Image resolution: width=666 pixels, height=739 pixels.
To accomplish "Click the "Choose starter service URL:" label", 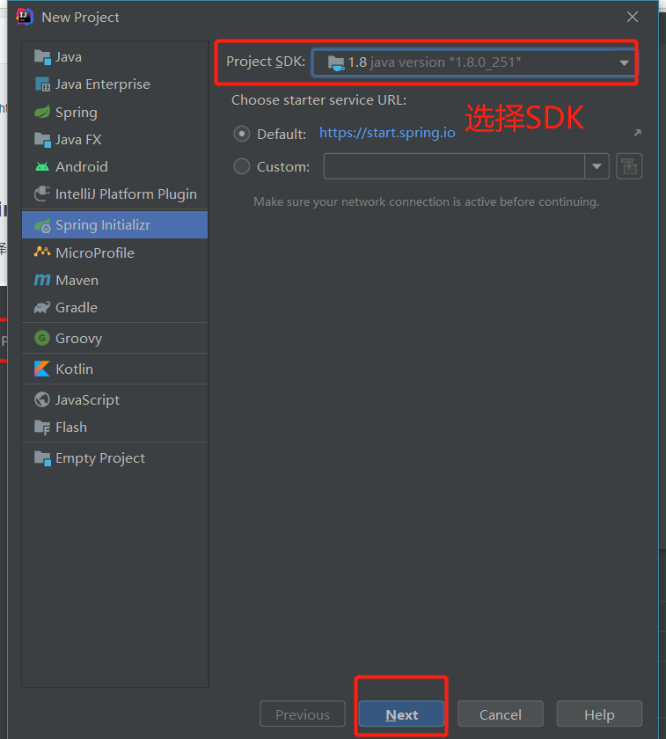I will click(318, 100).
